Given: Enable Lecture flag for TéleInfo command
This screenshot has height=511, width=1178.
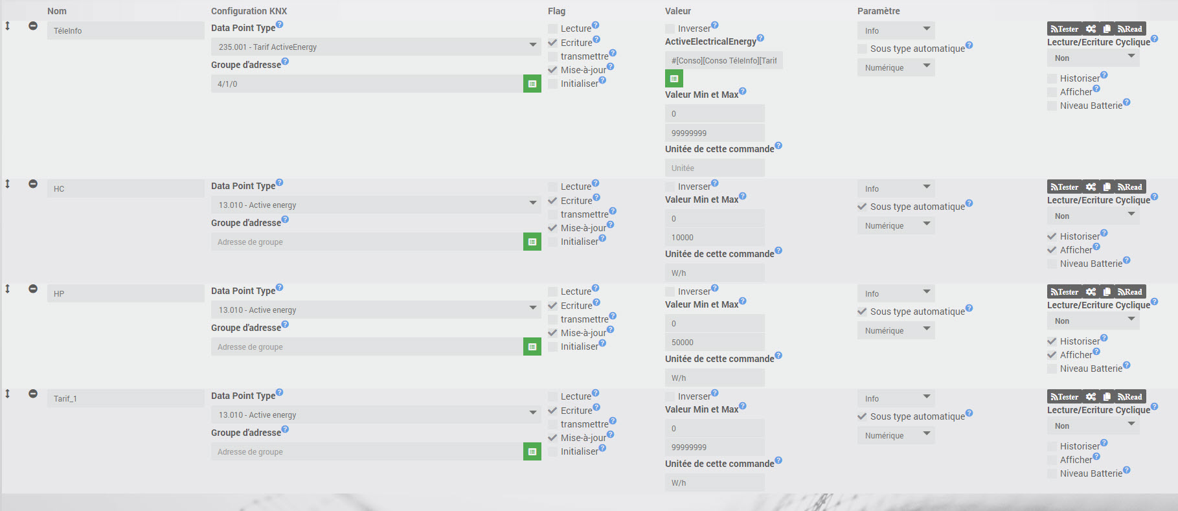Looking at the screenshot, I should point(553,28).
